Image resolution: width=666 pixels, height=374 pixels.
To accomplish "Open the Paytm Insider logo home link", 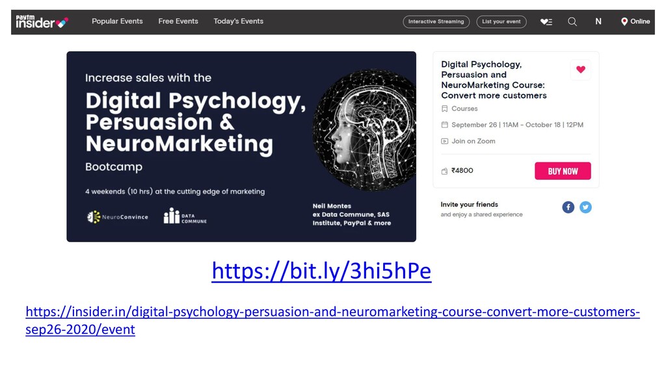I will coord(42,21).
